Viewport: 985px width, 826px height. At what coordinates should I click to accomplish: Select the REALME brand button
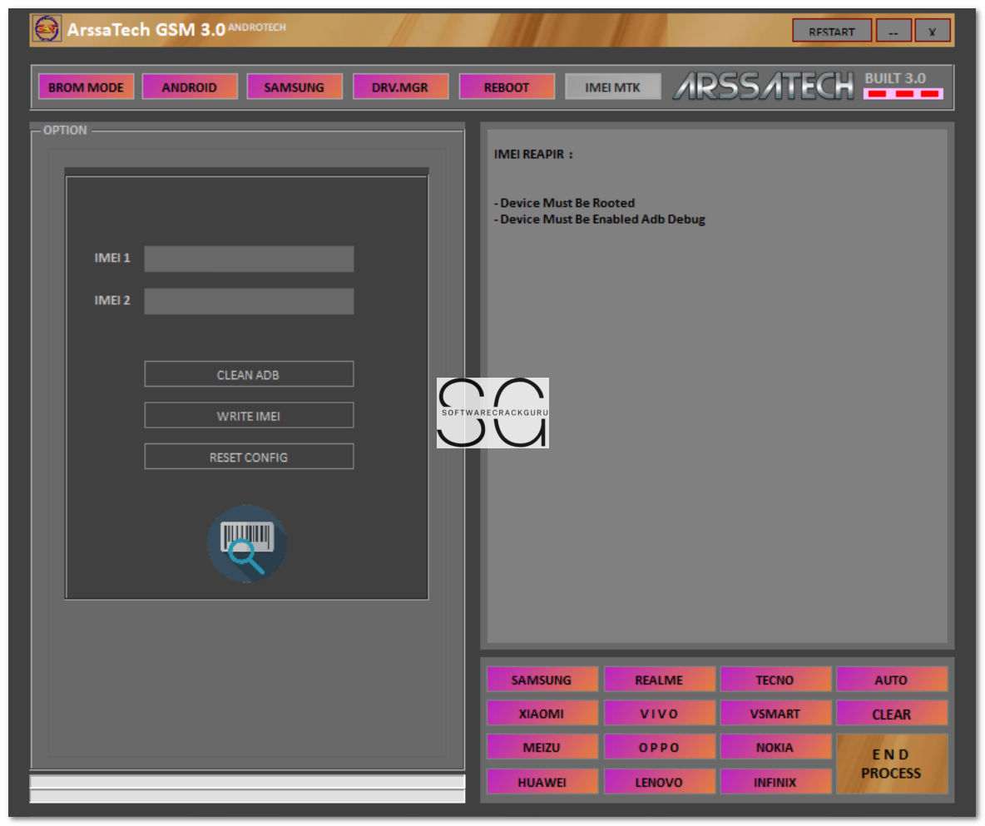click(660, 680)
